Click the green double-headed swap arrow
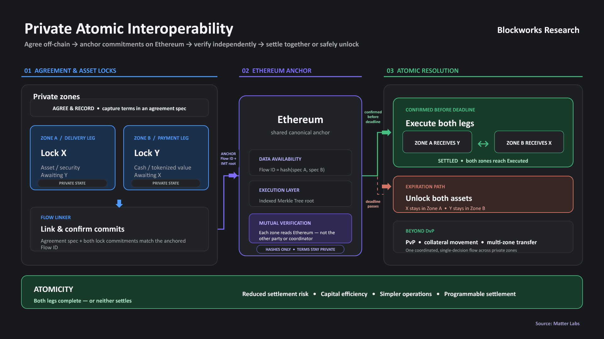The height and width of the screenshot is (339, 604). 483,144
